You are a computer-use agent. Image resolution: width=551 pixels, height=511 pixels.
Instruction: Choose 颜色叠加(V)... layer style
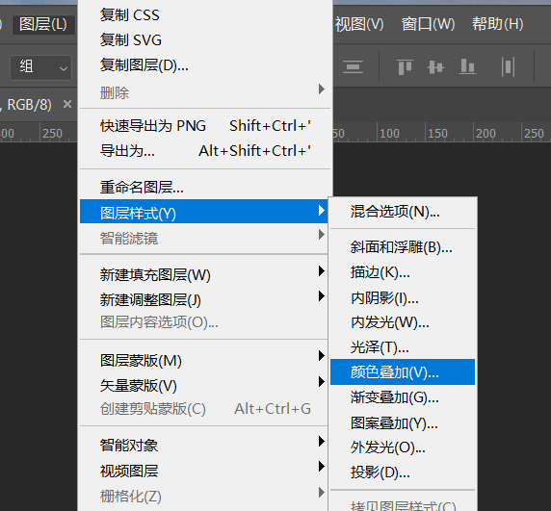[x=403, y=372]
